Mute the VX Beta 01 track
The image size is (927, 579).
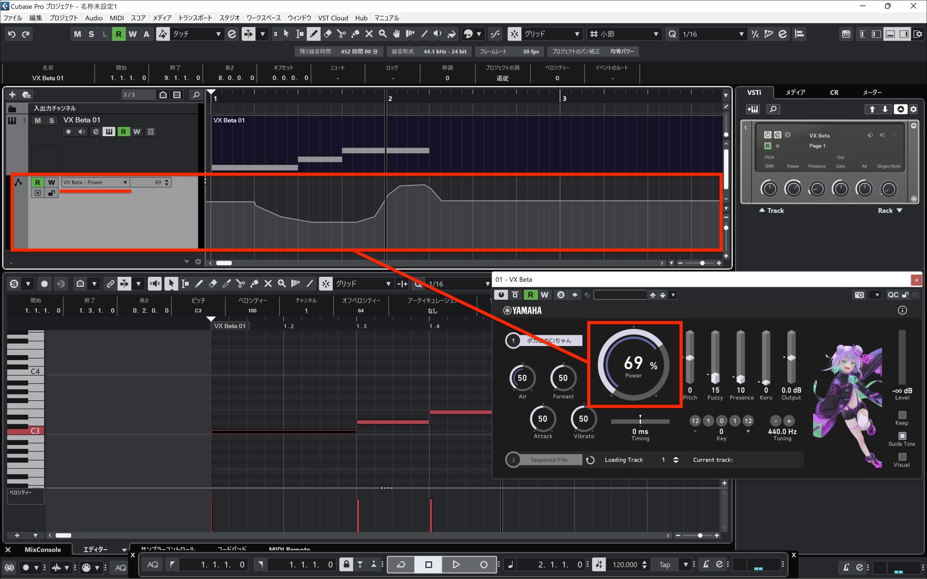(38, 120)
